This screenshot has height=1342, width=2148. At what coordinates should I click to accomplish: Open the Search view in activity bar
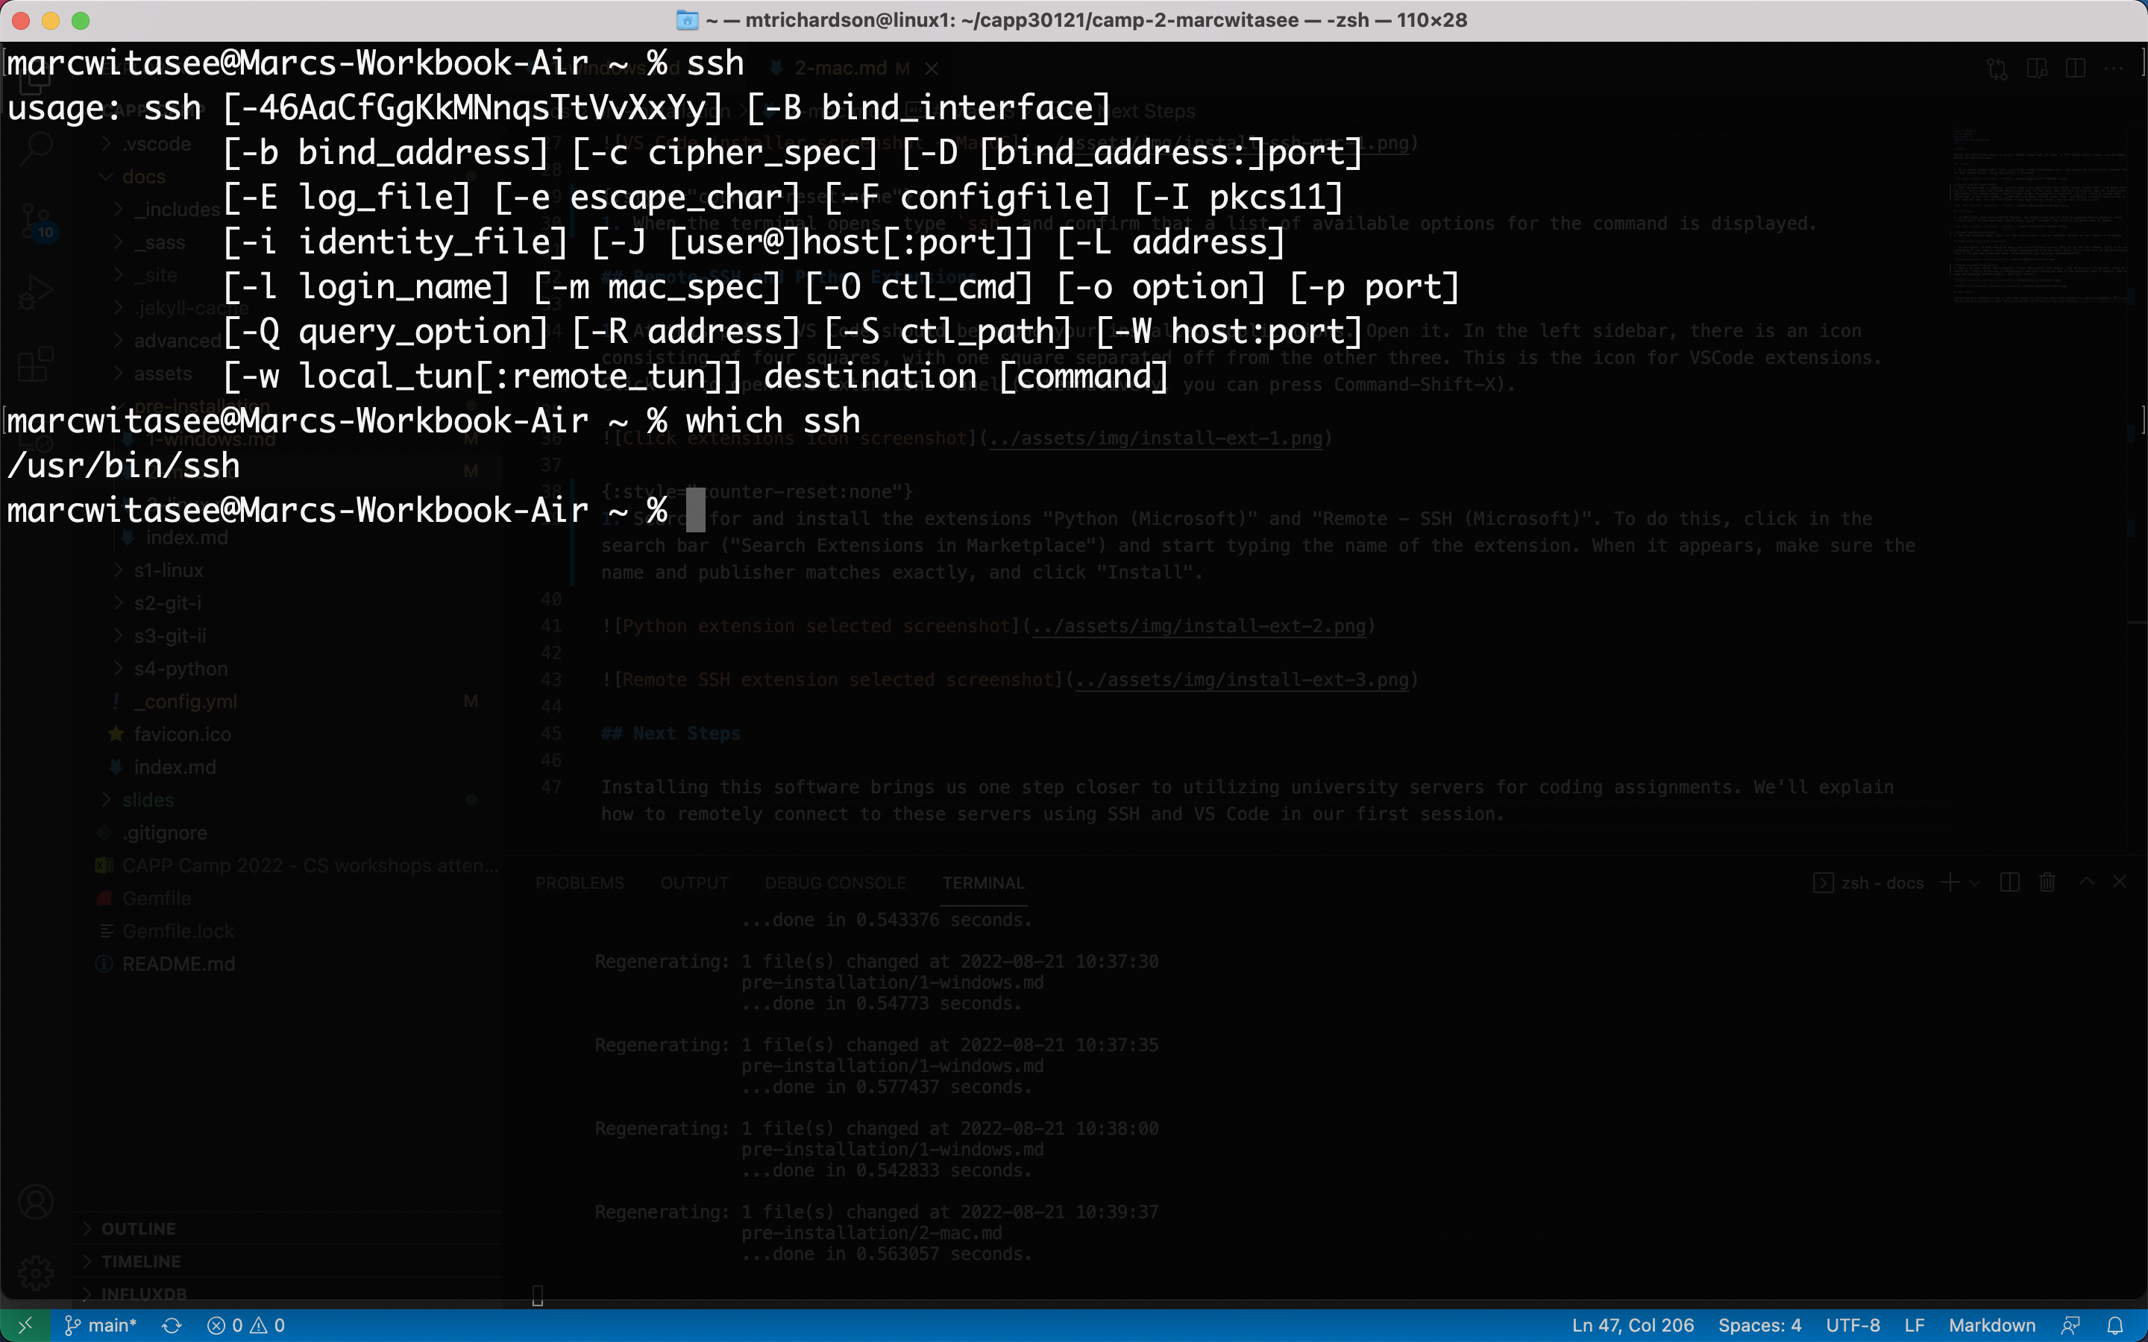36,148
